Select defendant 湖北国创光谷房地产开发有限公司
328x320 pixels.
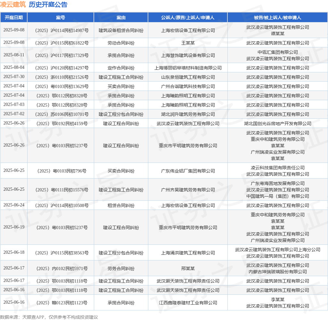[x=278, y=124]
